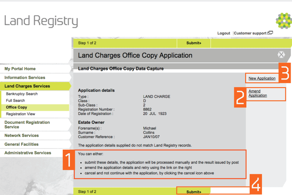Screen dimensions: 292x195
Task: Click the Application details heading
Action: pos(96,90)
